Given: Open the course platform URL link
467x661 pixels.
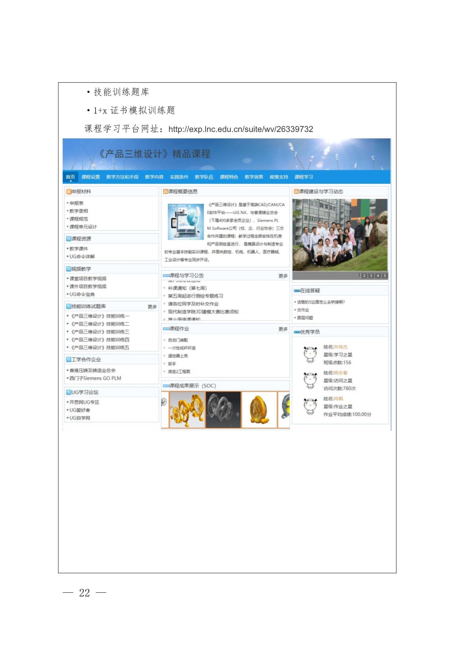Looking at the screenshot, I should pyautogui.click(x=241, y=129).
